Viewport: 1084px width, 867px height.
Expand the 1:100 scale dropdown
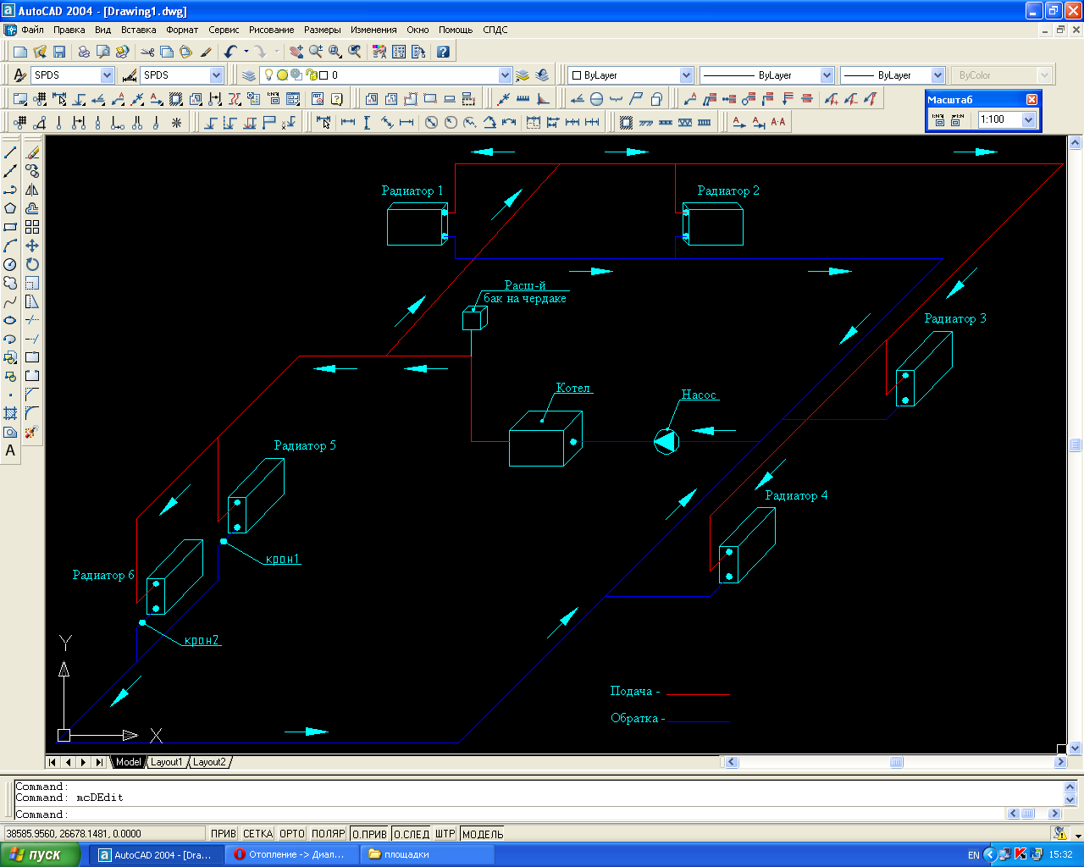tap(1029, 119)
